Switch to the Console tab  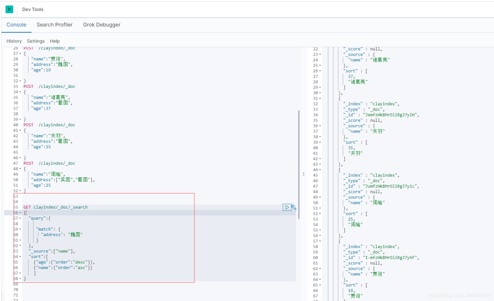(x=16, y=25)
